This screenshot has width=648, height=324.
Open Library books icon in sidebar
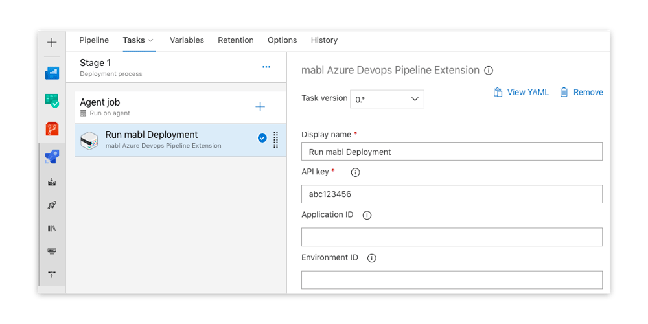coord(52,228)
